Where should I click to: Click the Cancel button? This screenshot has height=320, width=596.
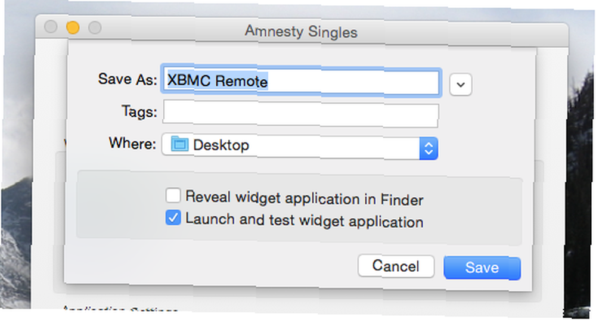click(x=396, y=266)
